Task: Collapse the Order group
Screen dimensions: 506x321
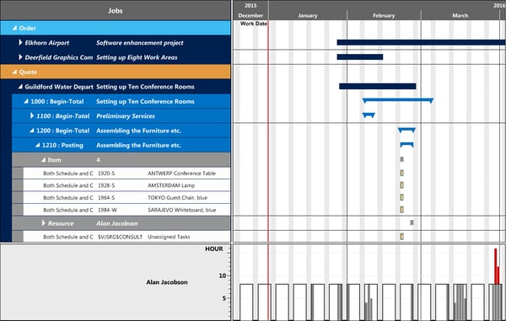Action: tap(14, 28)
